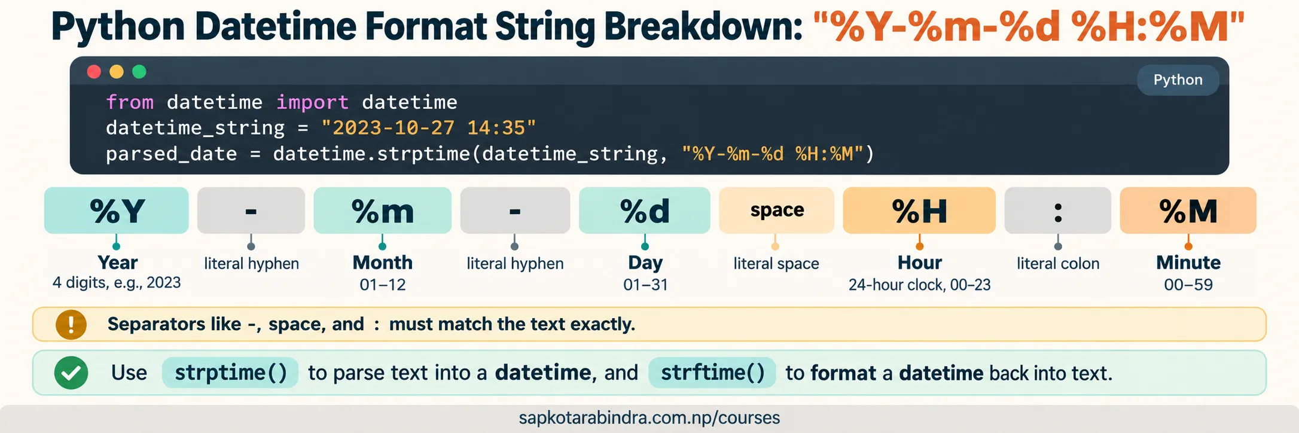
Task: Select the %Y year token box
Action: (x=117, y=211)
